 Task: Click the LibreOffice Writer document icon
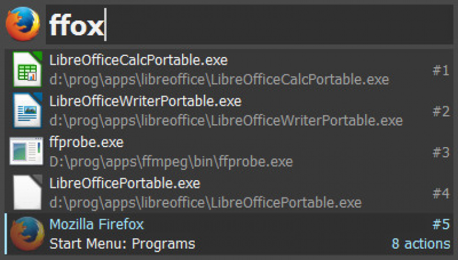pyautogui.click(x=27, y=110)
